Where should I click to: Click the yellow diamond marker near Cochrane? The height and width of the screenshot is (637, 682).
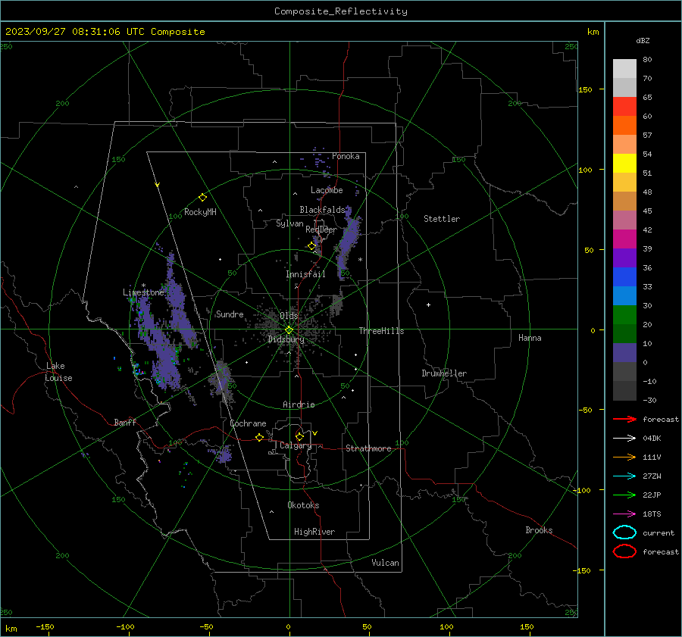click(x=259, y=437)
